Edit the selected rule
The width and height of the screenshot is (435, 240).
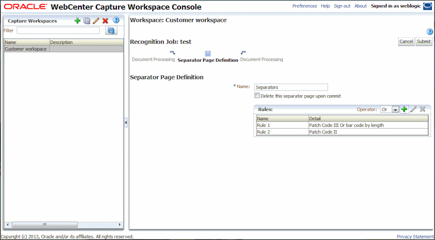413,109
